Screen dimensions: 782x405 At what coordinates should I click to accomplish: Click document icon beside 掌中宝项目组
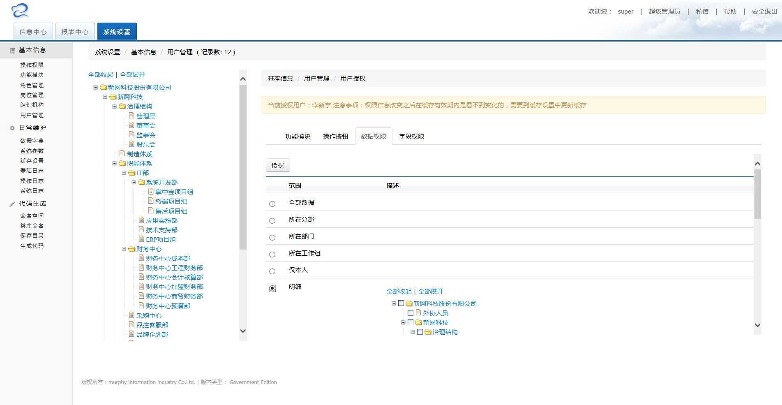click(x=151, y=191)
